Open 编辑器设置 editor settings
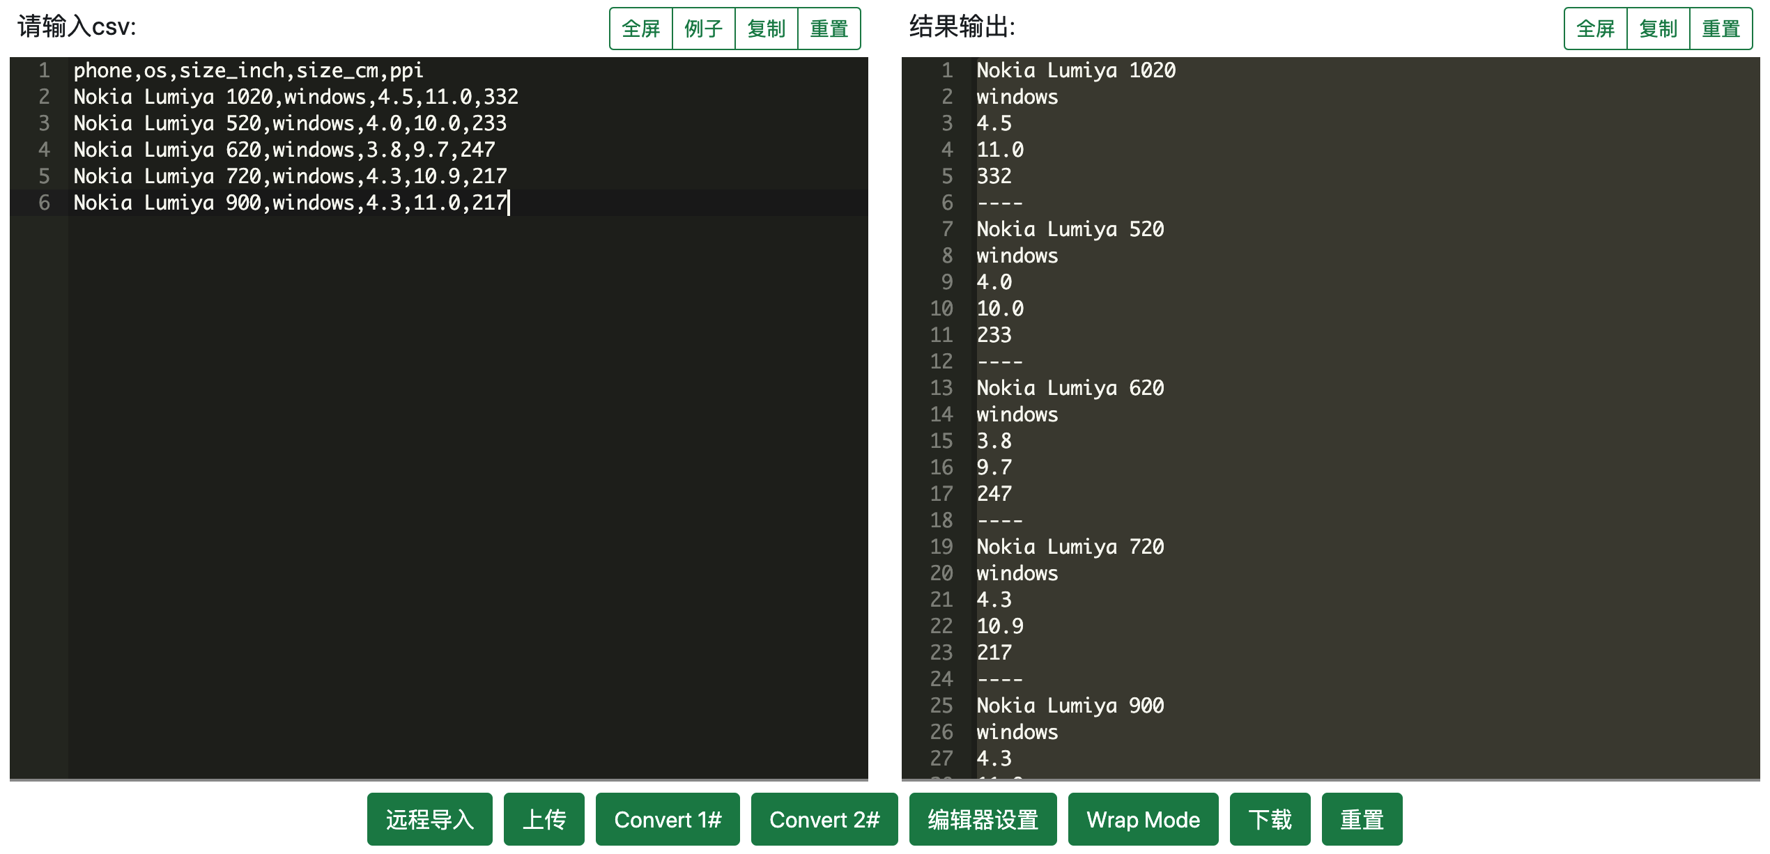The height and width of the screenshot is (854, 1770). pyautogui.click(x=983, y=819)
